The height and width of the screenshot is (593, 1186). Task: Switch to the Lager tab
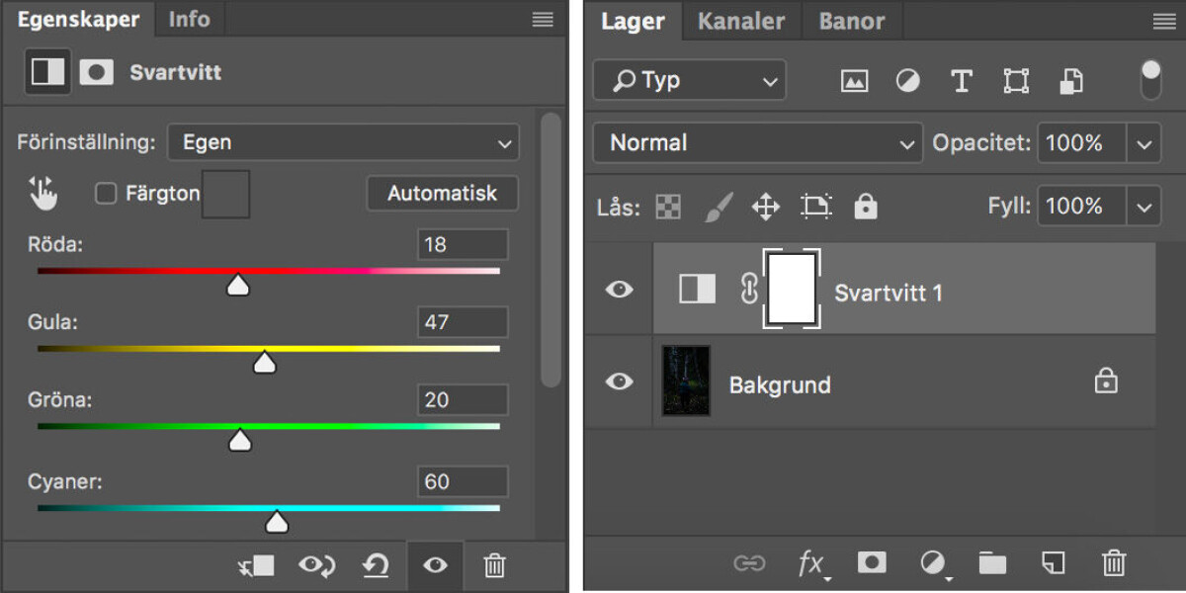coord(633,21)
